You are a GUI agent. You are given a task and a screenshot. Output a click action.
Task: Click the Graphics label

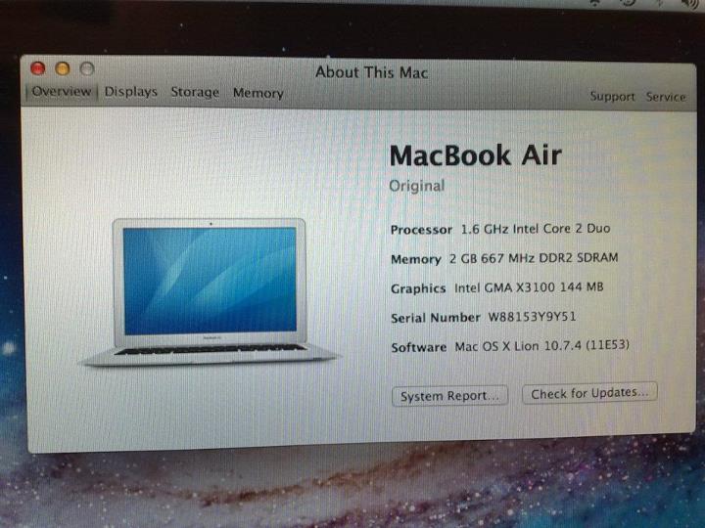coord(418,288)
